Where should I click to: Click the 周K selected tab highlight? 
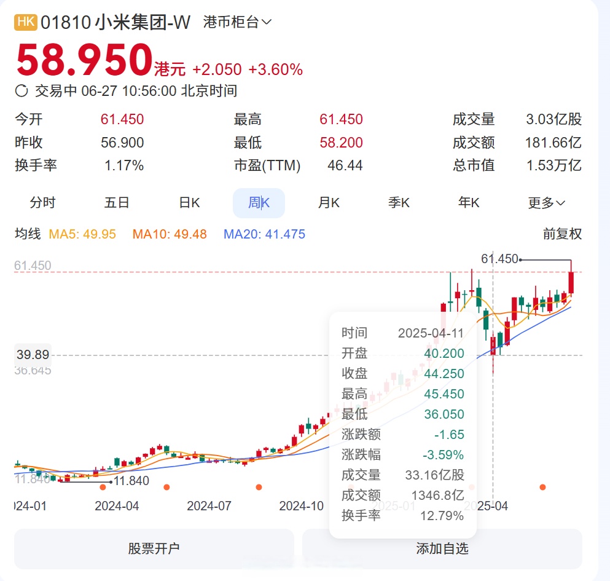259,202
